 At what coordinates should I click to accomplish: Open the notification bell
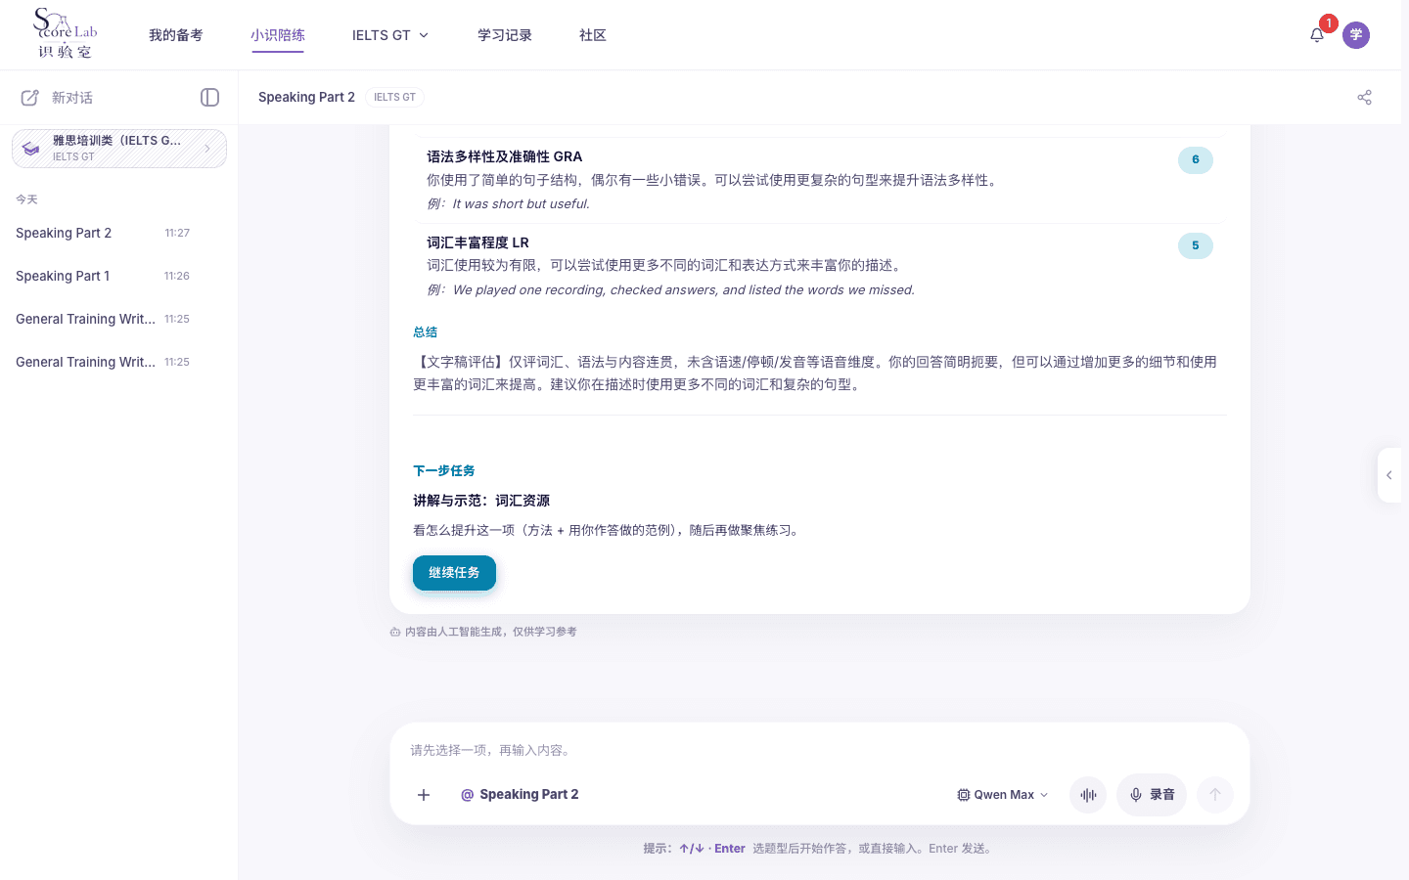click(x=1317, y=35)
